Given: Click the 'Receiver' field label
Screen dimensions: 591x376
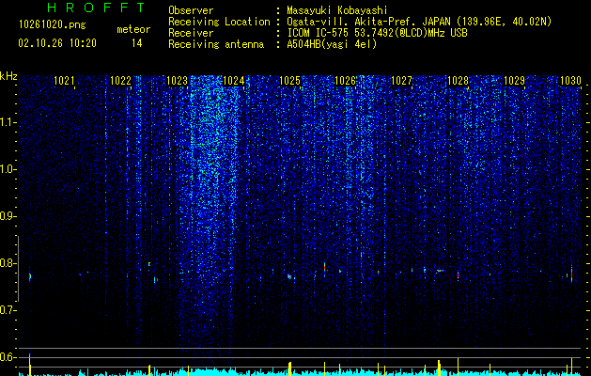Looking at the screenshot, I should [x=191, y=33].
